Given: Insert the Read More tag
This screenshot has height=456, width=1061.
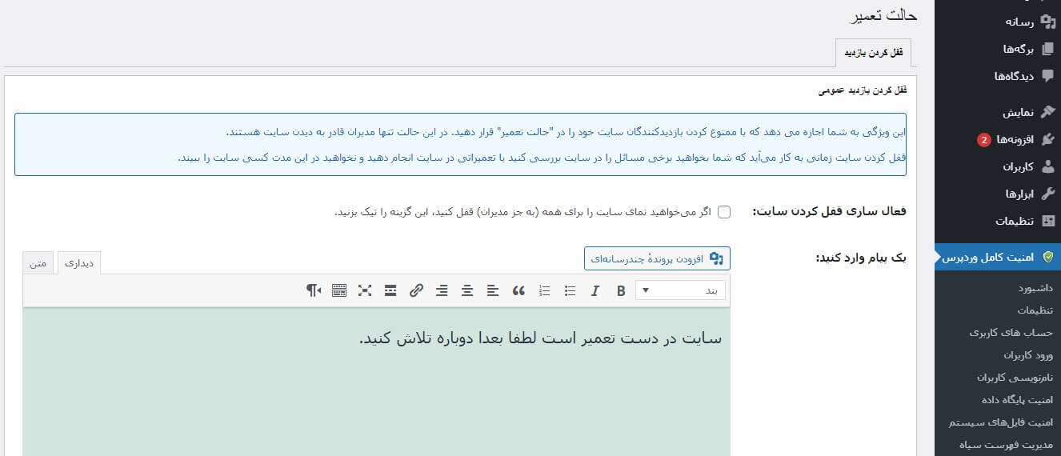Looking at the screenshot, I should 390,290.
